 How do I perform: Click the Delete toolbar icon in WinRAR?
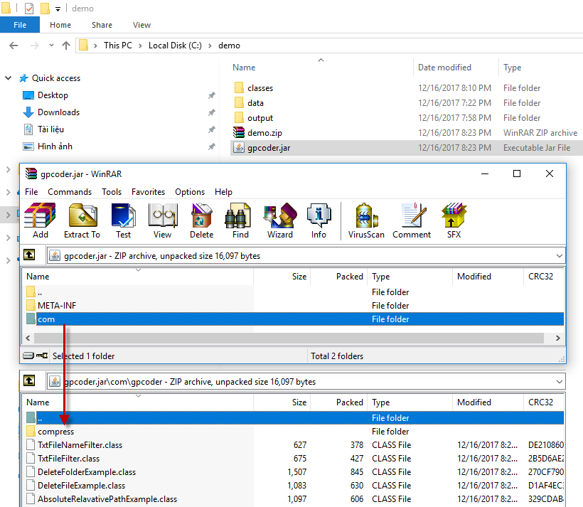(x=201, y=220)
